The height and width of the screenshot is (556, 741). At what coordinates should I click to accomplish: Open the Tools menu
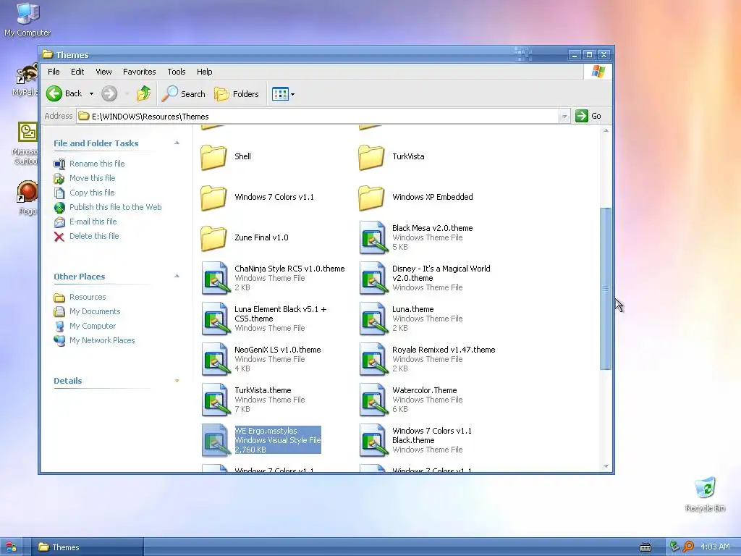point(177,72)
